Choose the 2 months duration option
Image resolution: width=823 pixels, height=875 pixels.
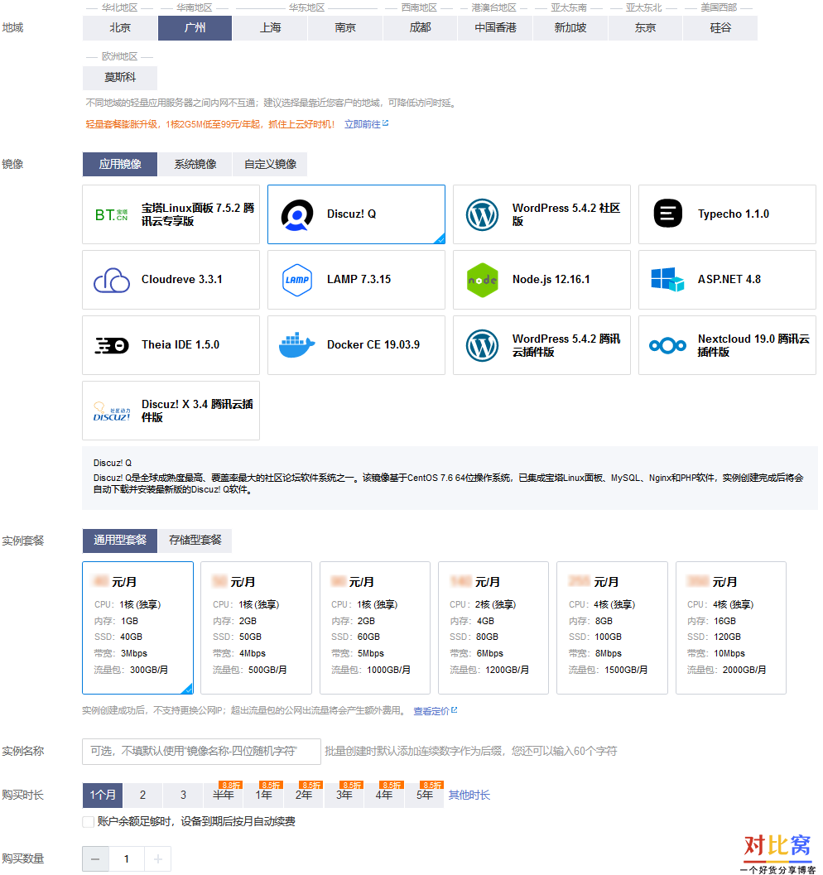click(143, 795)
